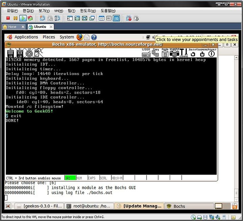Click the Bochs Power button
This screenshot has height=221, width=243.
tap(212, 53)
